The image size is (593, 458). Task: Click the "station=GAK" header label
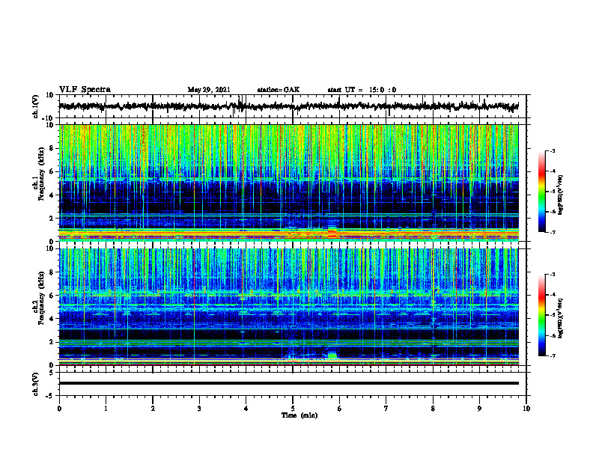point(279,90)
